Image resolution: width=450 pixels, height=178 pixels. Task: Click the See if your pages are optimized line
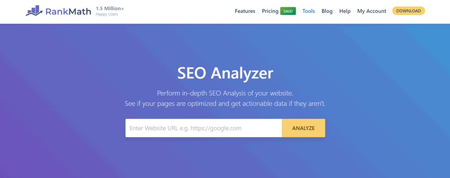point(225,103)
